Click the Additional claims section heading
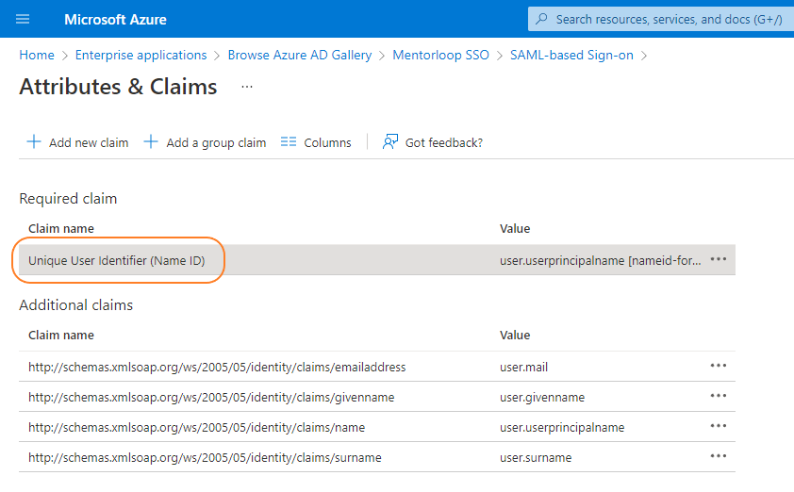This screenshot has width=794, height=492. tap(76, 304)
